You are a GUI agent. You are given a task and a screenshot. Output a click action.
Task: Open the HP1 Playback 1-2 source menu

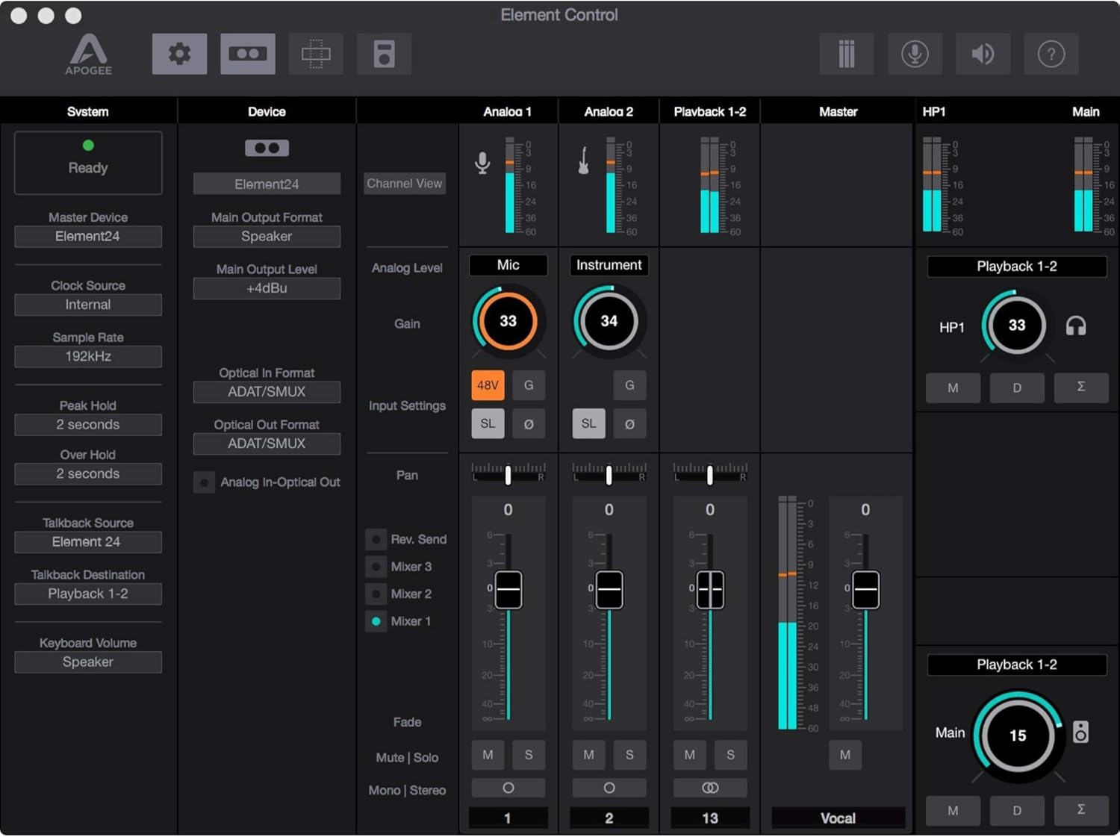1016,267
